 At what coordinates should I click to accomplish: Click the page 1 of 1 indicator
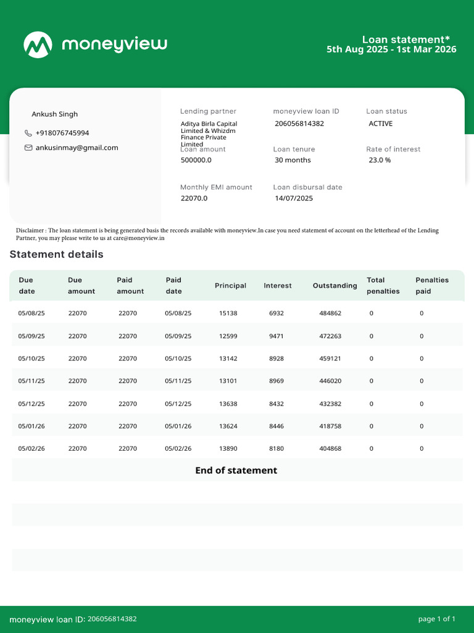tap(437, 619)
